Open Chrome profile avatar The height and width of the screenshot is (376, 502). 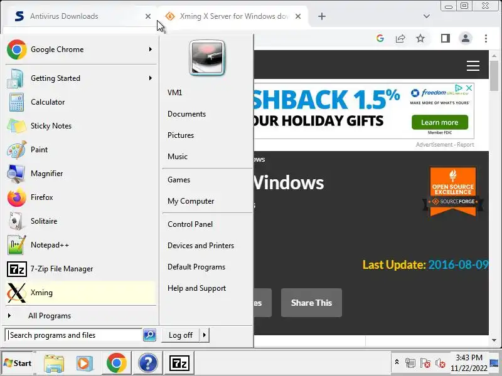click(x=466, y=38)
